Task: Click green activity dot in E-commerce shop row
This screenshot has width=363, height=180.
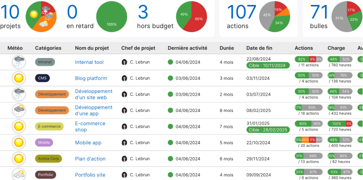Action: click(x=170, y=126)
